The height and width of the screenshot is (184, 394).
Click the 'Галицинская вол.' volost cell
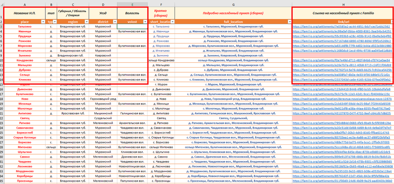(132, 113)
